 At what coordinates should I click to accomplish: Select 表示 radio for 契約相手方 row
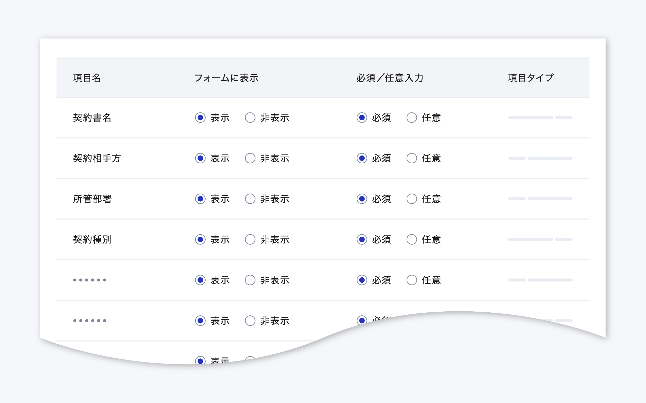200,158
